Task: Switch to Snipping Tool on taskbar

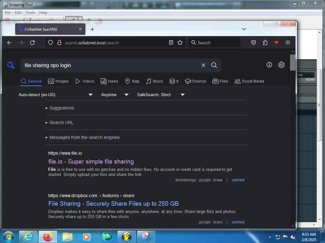Action: (146, 237)
